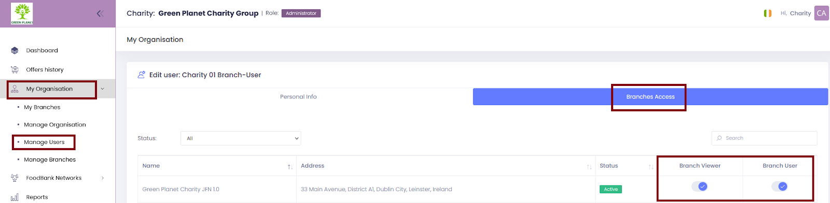Viewport: 830px width, 203px height.
Task: Toggle Branch Viewer access switch
Action: point(700,186)
